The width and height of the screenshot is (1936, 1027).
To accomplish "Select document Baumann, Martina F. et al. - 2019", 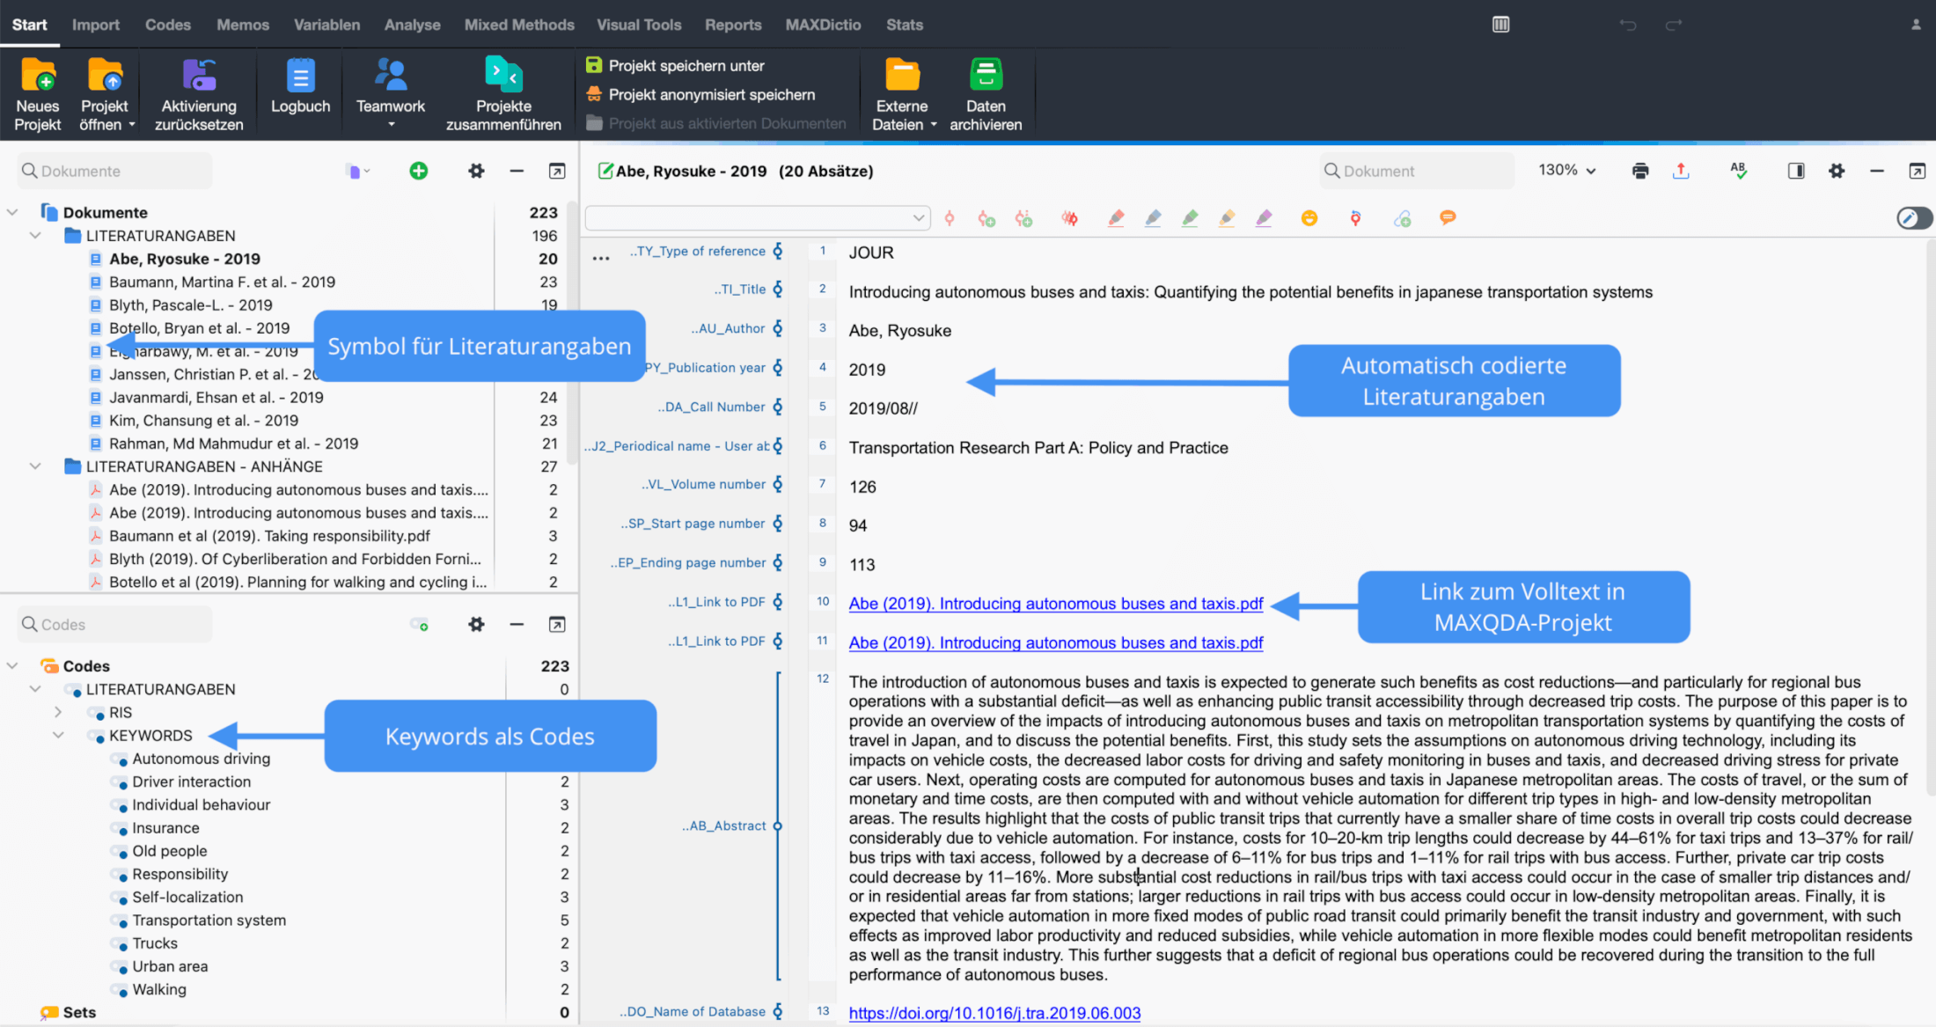I will [222, 282].
